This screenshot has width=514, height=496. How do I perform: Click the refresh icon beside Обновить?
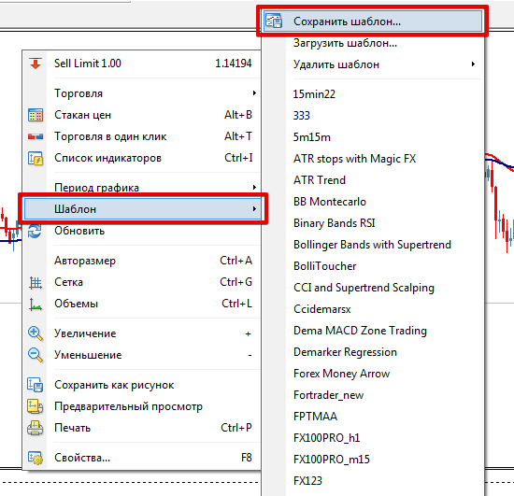pyautogui.click(x=35, y=231)
